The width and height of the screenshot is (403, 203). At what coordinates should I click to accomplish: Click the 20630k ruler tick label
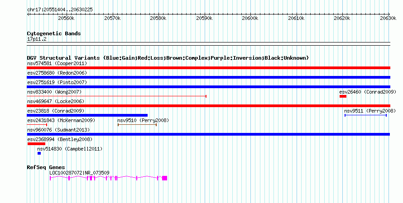pos(388,18)
